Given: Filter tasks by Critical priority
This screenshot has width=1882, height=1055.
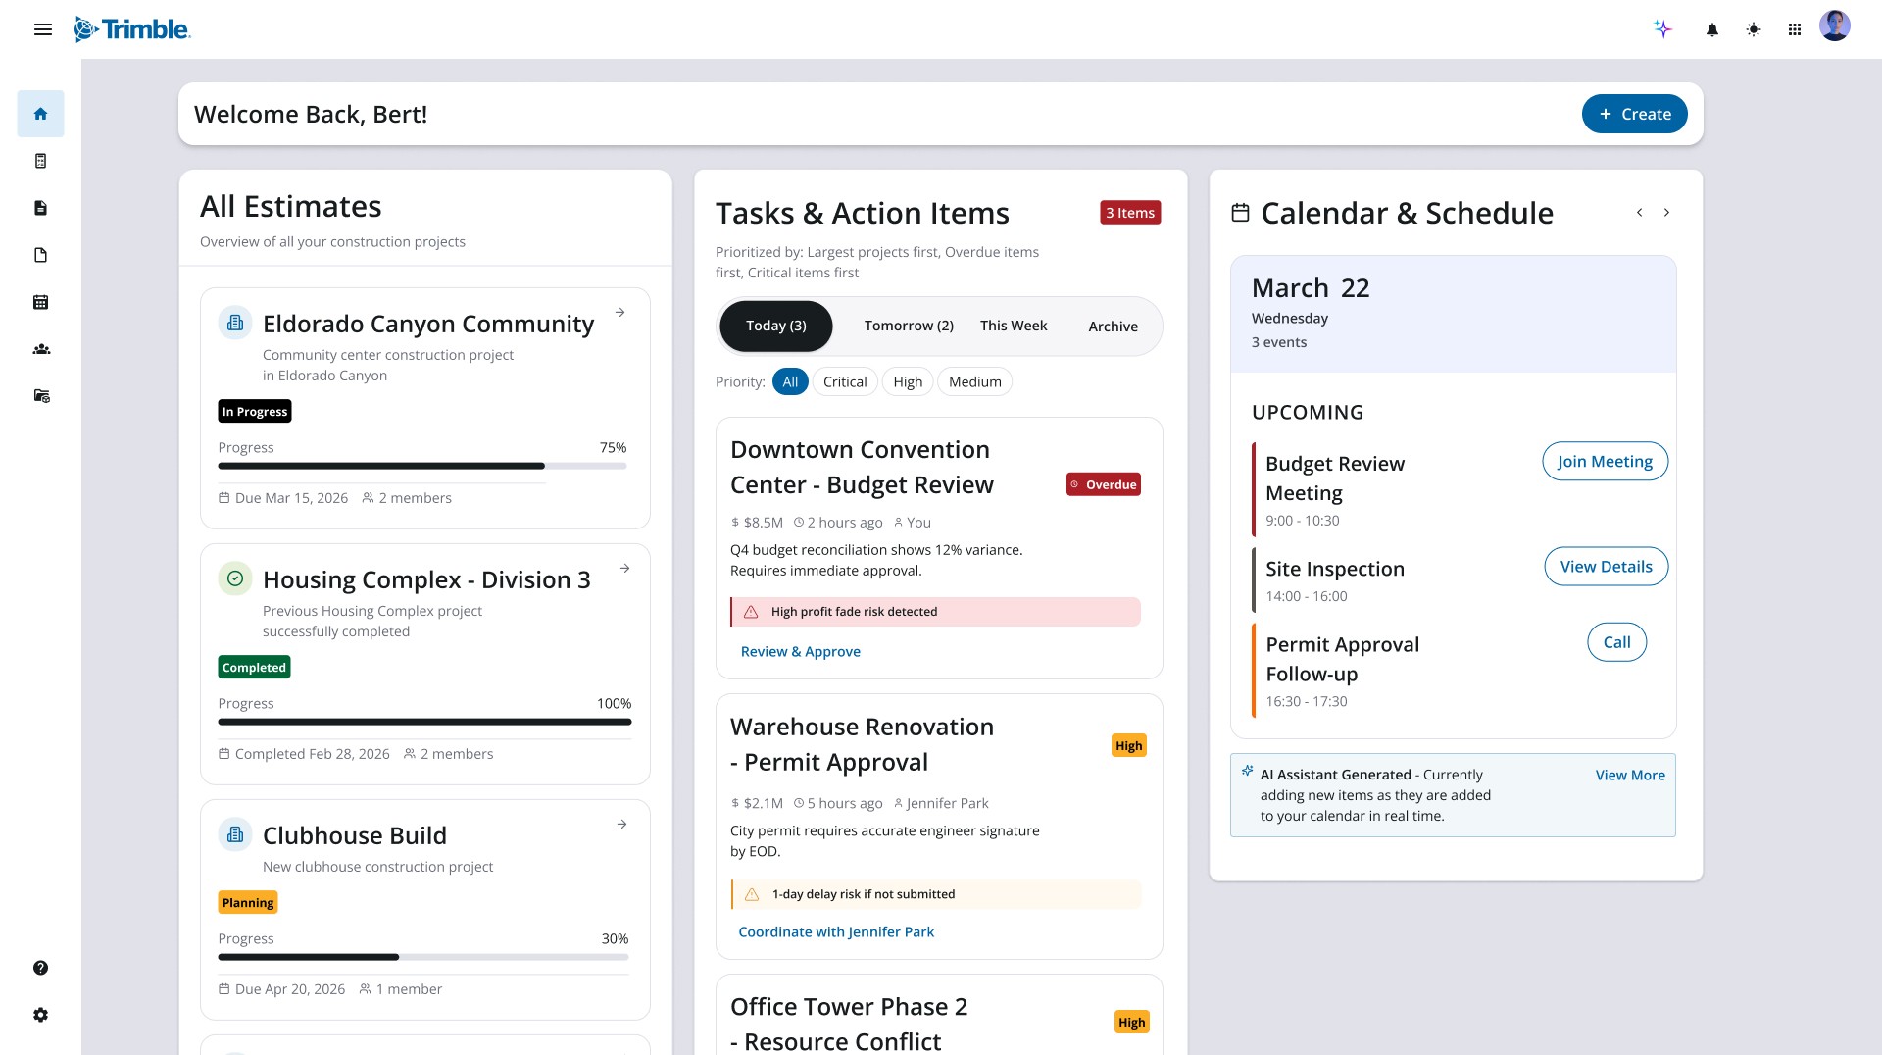Looking at the screenshot, I should 845,381.
